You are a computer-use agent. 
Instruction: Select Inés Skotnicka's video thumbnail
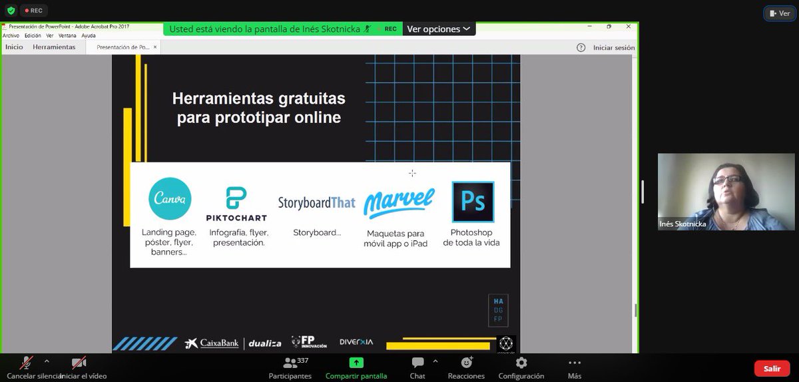tap(726, 192)
